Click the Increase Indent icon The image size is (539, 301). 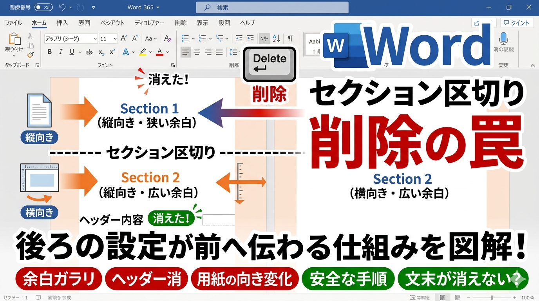point(250,38)
